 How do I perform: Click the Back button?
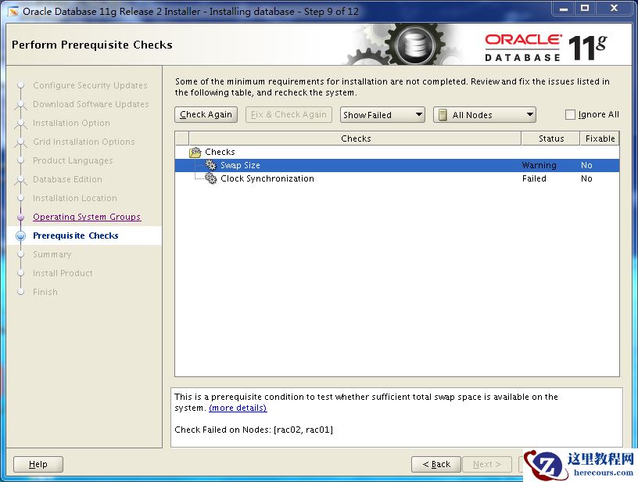(x=435, y=464)
